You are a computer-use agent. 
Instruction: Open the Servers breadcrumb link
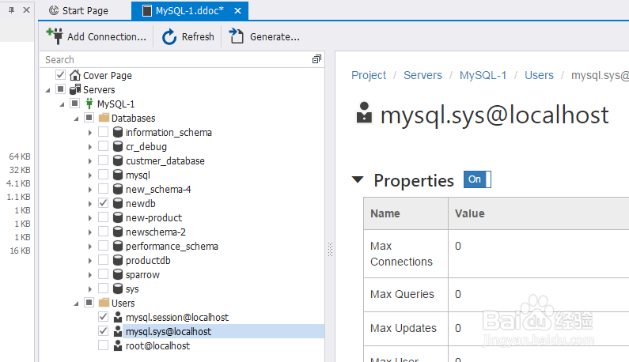pos(422,75)
